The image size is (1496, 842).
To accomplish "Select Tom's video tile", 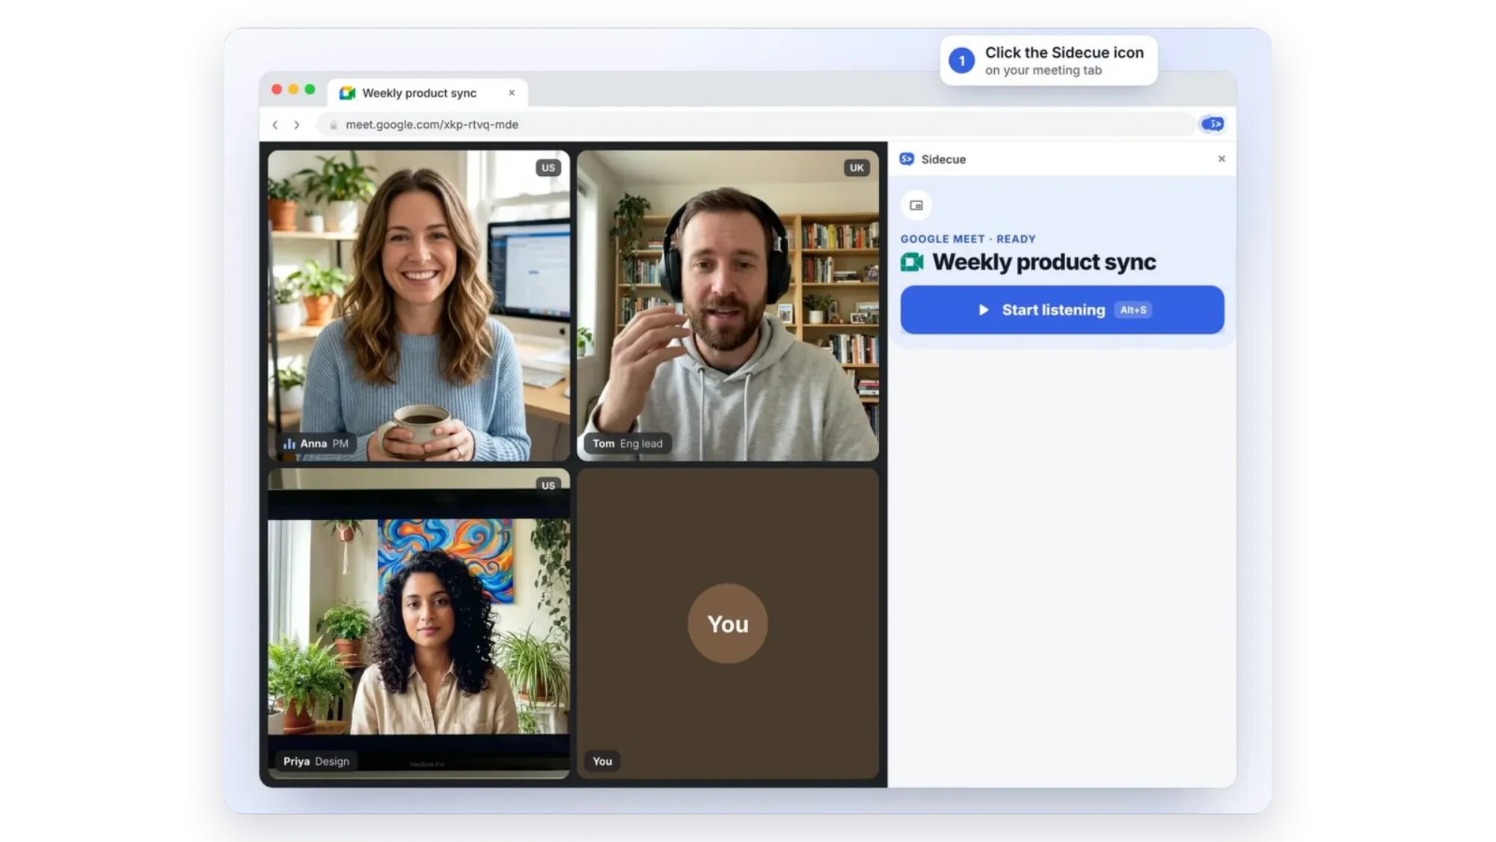I will tap(728, 305).
